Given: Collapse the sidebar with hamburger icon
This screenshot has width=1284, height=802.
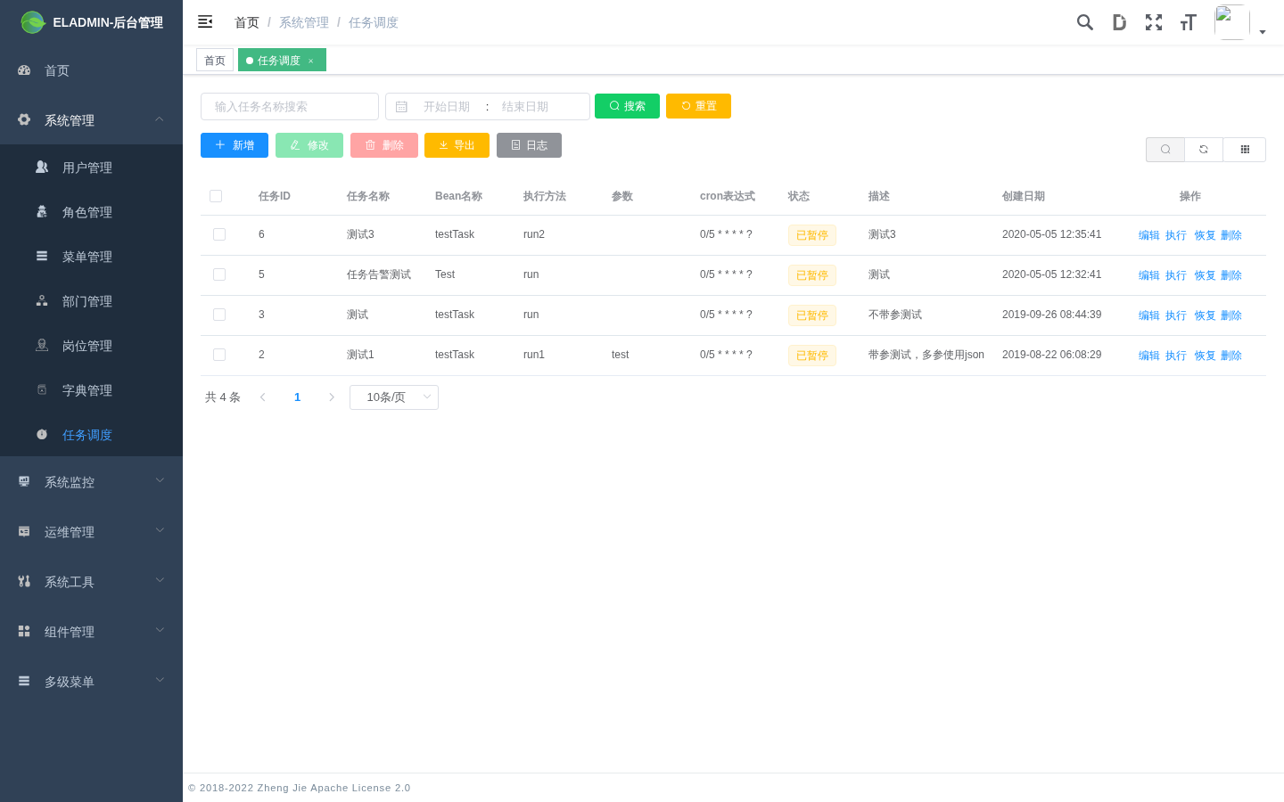Looking at the screenshot, I should pyautogui.click(x=205, y=21).
